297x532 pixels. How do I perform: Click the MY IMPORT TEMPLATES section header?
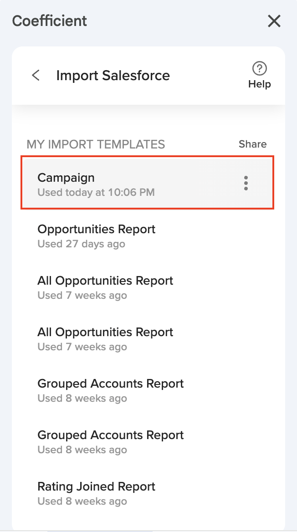click(x=96, y=144)
